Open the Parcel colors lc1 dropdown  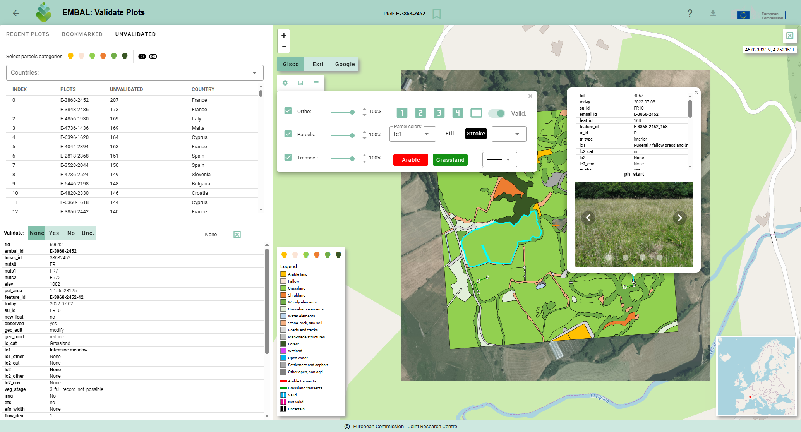[x=412, y=134]
